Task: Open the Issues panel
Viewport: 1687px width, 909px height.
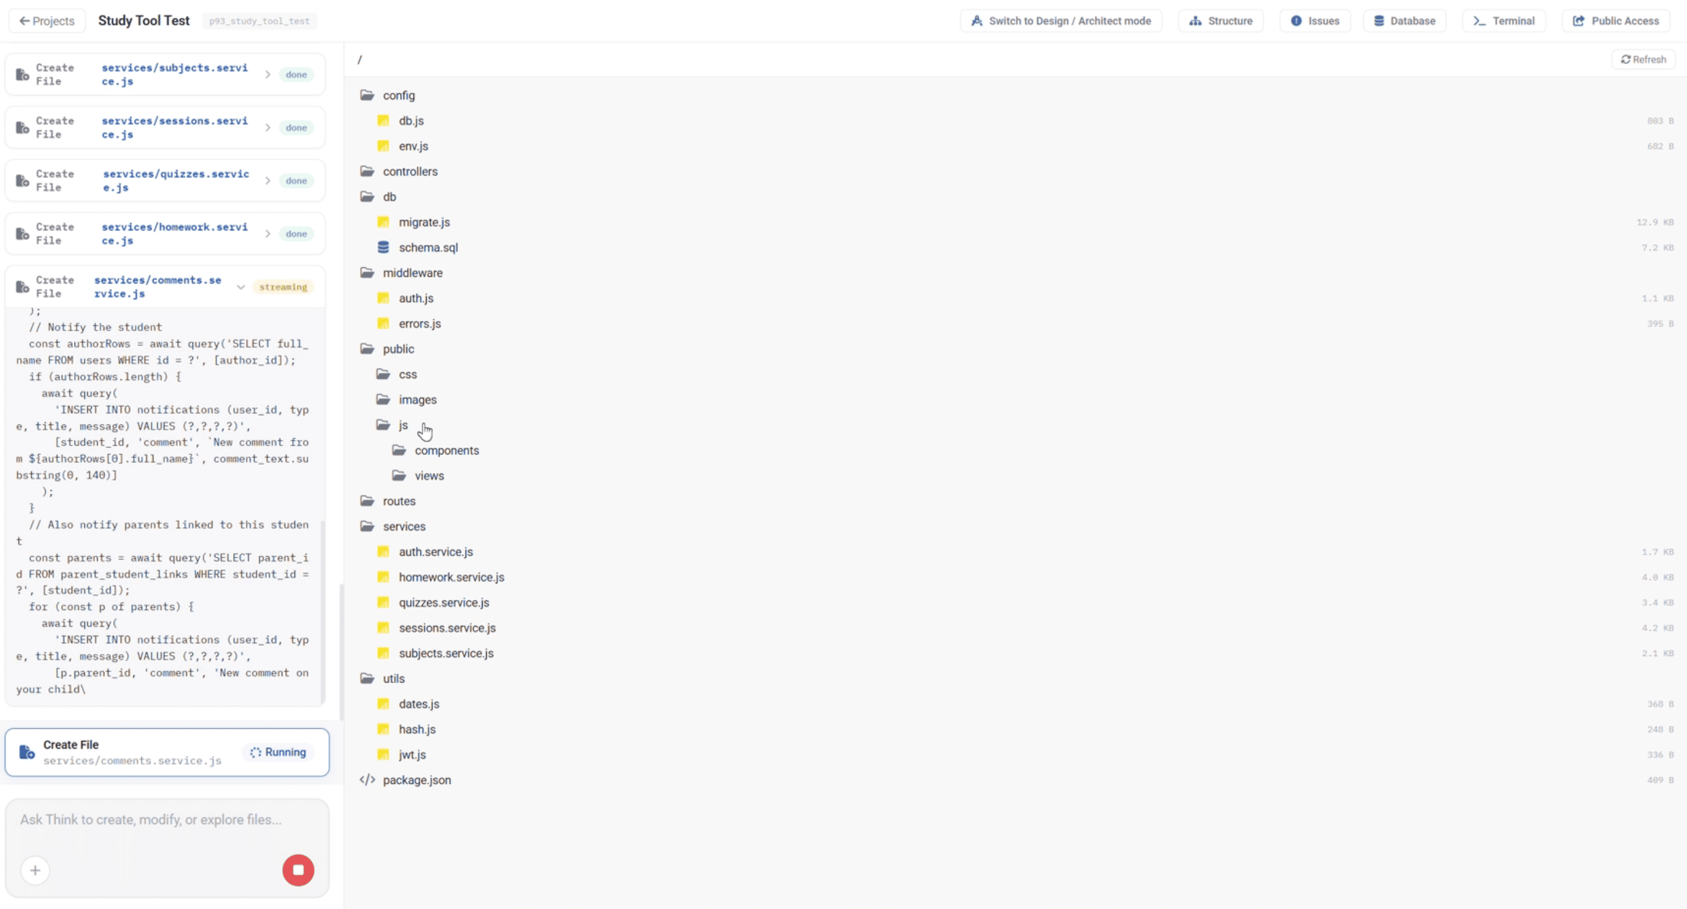Action: click(1315, 21)
